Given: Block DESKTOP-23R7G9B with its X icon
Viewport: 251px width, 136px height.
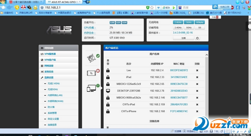Looking at the screenshot, I should [197, 91].
